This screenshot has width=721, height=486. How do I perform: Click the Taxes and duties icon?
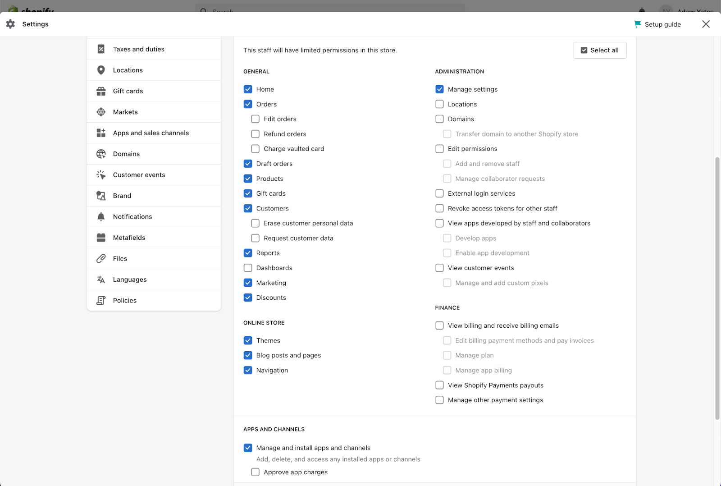click(101, 49)
